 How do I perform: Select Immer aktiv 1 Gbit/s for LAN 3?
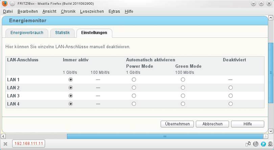pos(71,96)
